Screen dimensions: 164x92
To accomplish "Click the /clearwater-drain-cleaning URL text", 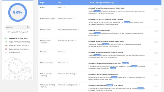I will (x=67, y=74).
